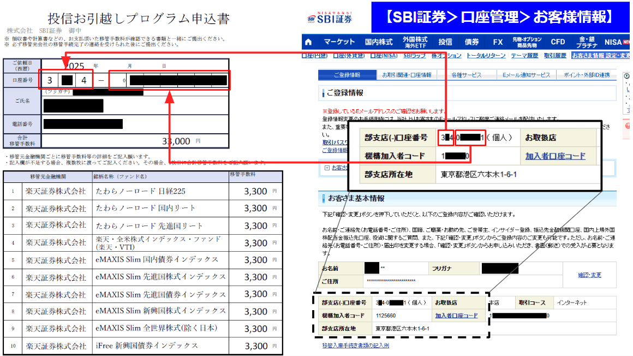Open 移管入庫手続き書類の記入例 link

coord(356,346)
